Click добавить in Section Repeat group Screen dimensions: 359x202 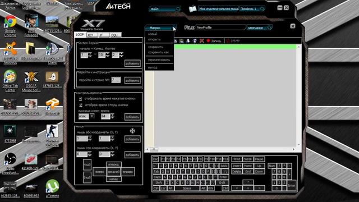(132, 63)
